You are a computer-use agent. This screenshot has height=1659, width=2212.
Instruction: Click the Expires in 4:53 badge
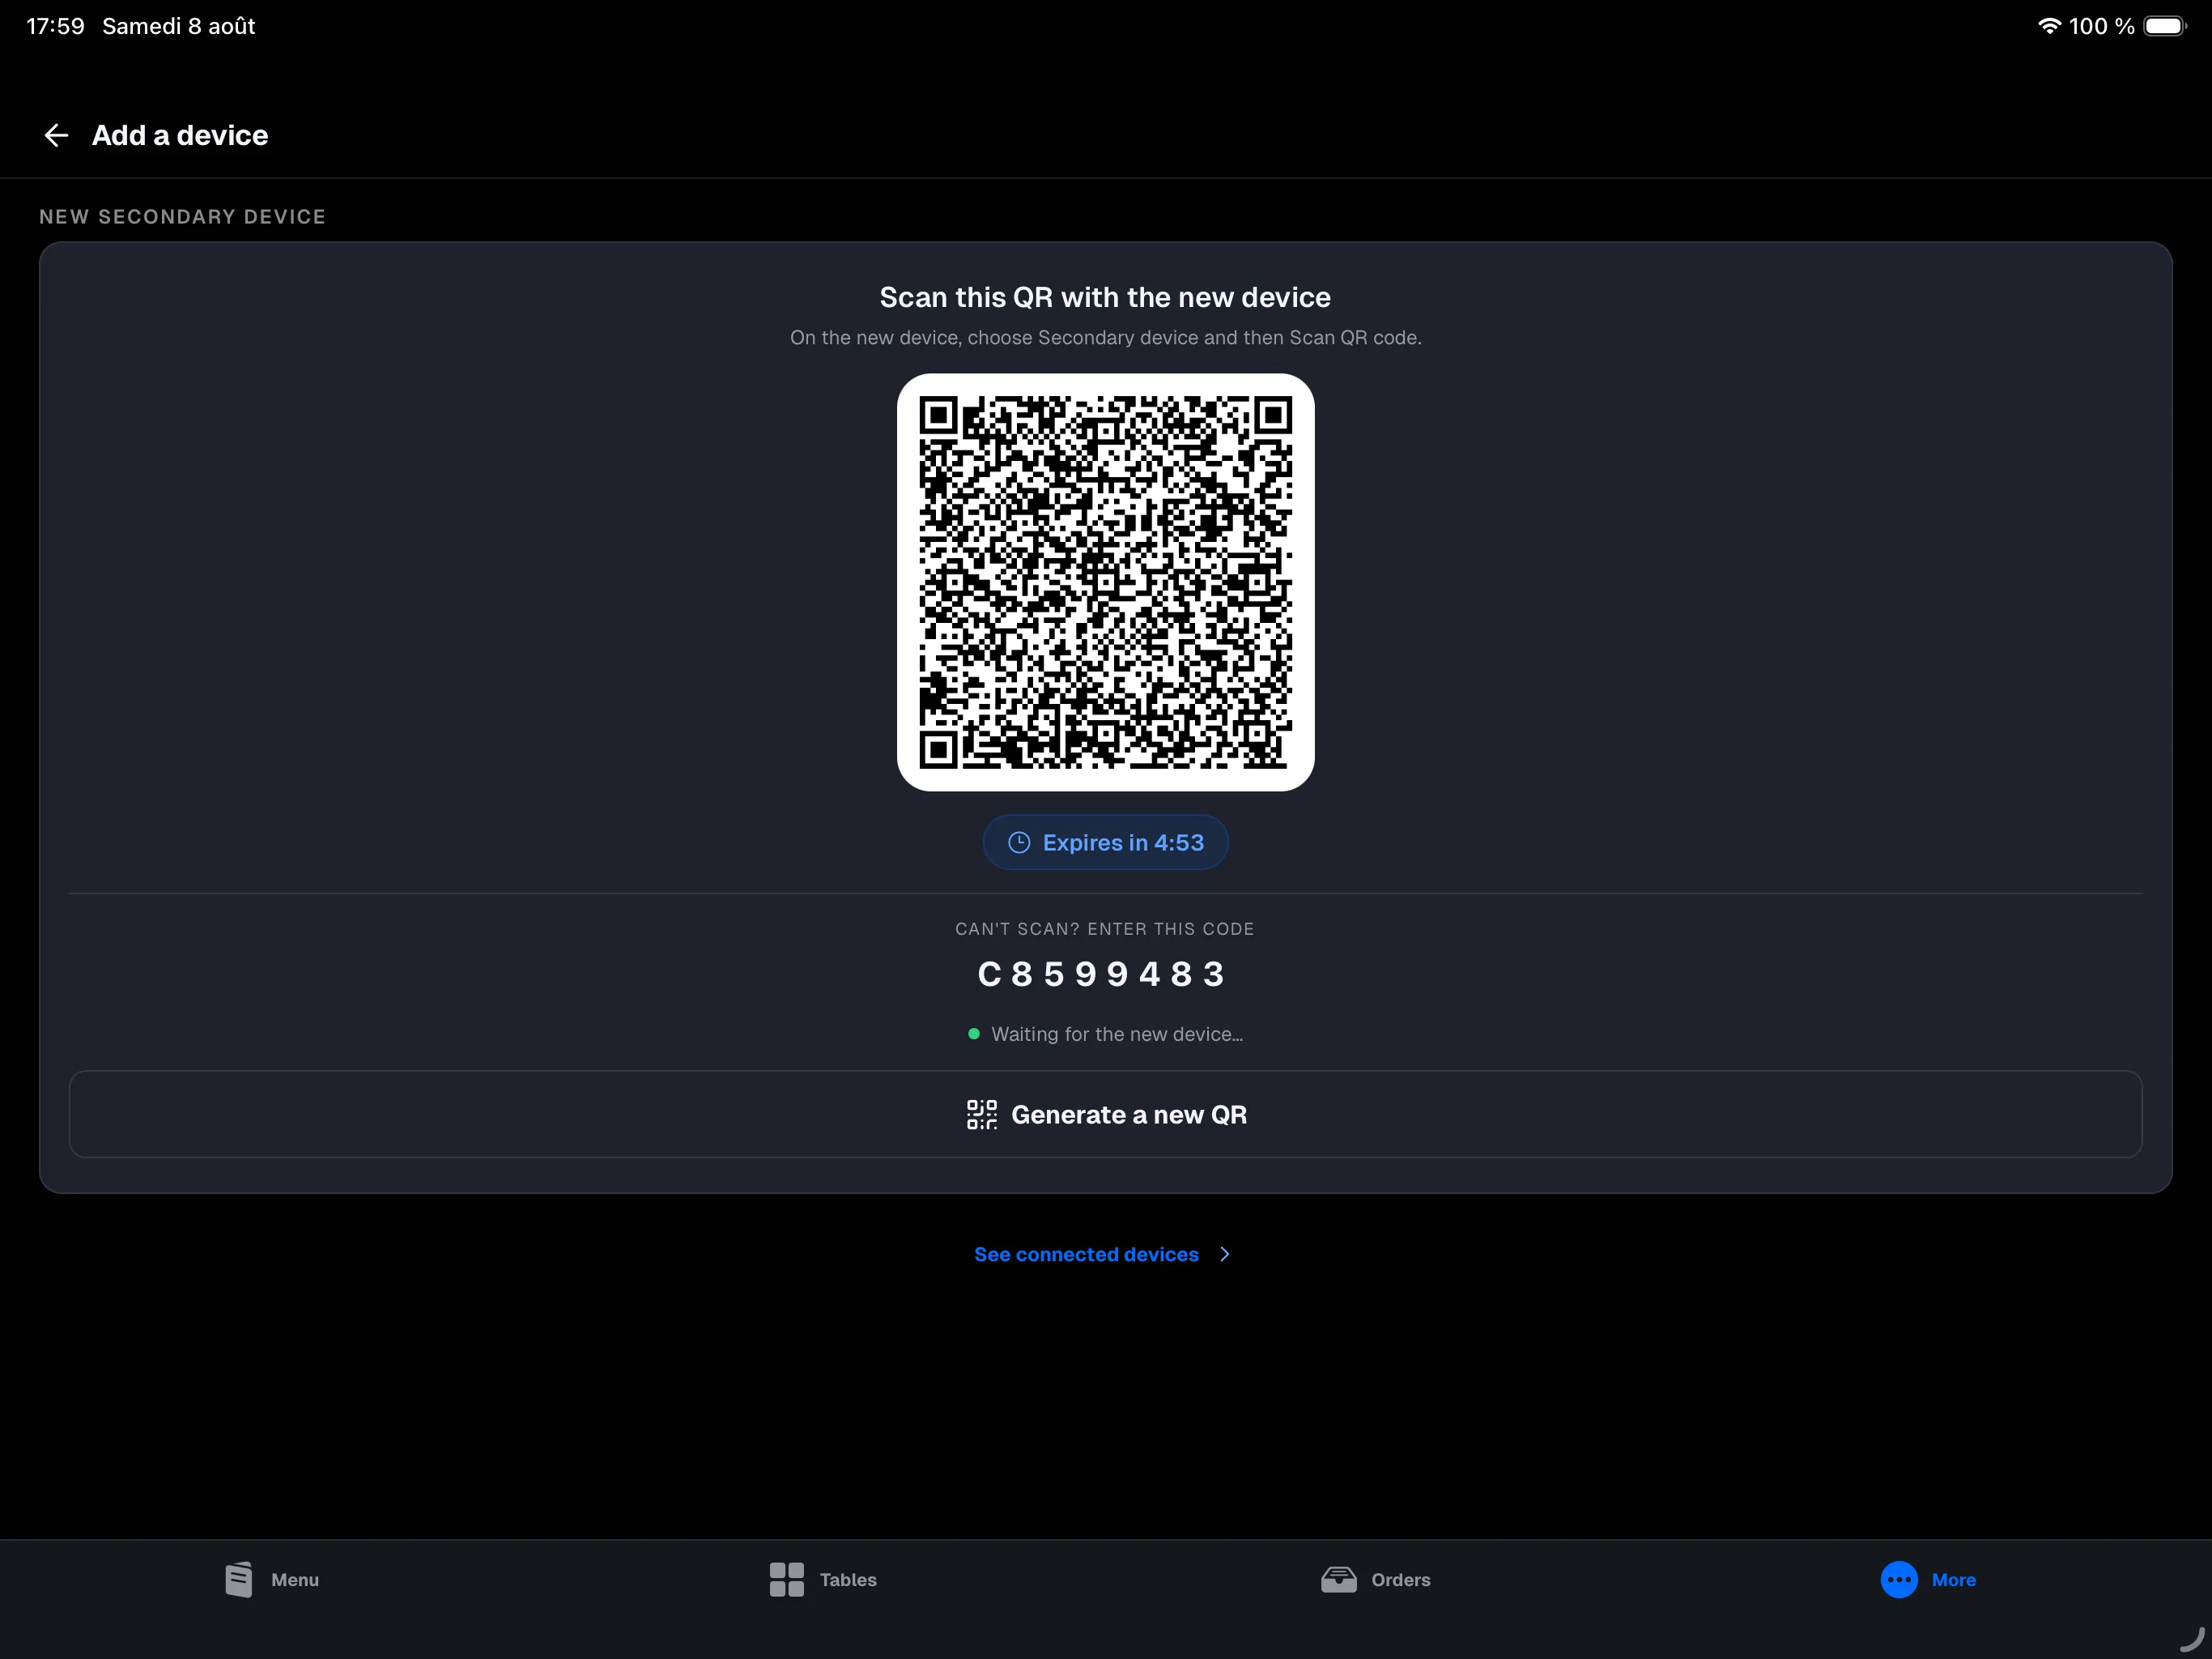point(1105,842)
